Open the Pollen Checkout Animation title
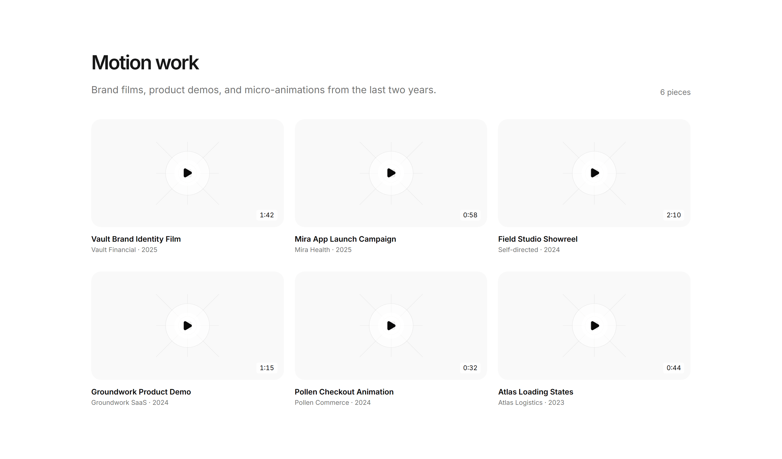The height and width of the screenshot is (459, 782). pos(344,392)
